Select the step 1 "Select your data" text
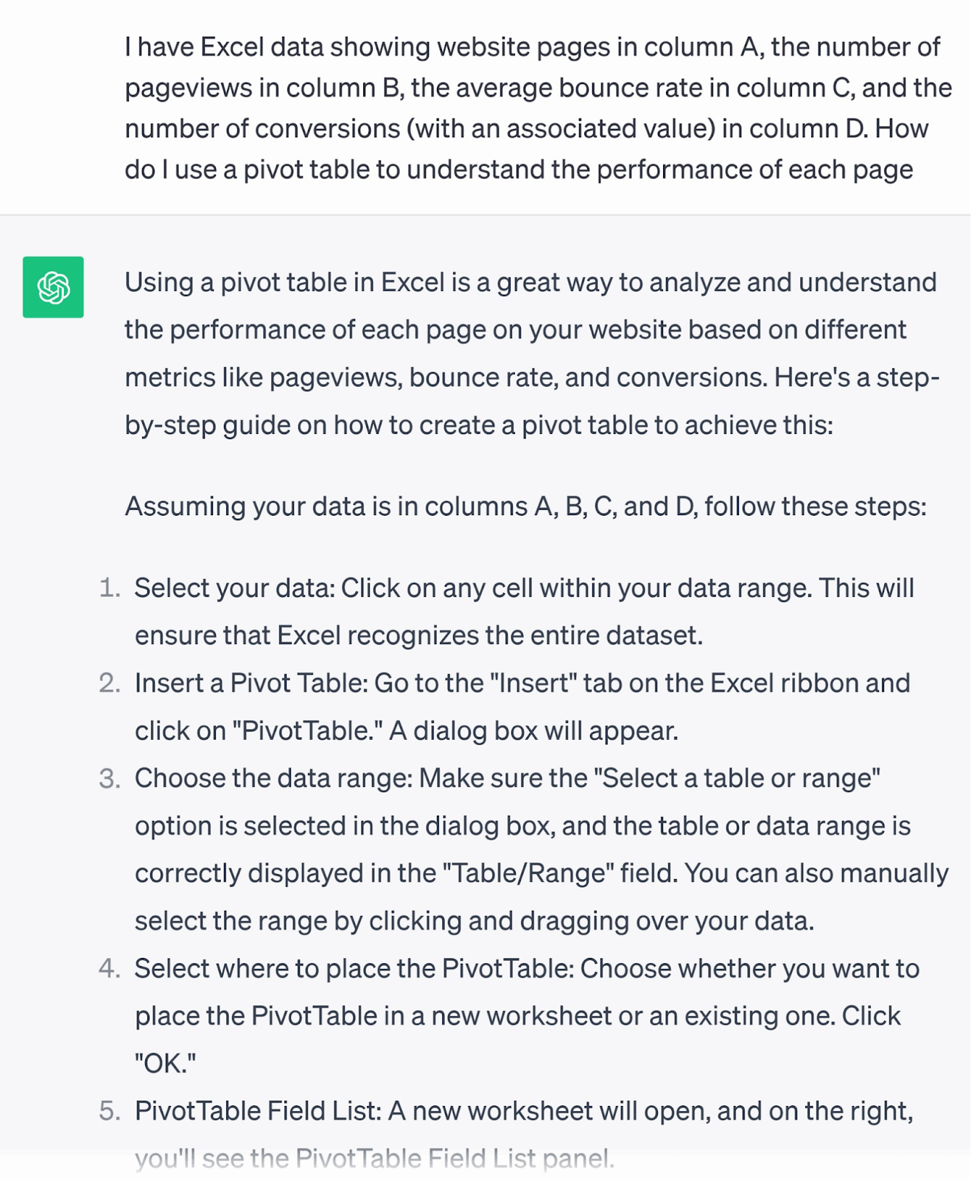The width and height of the screenshot is (971, 1179). 524,612
